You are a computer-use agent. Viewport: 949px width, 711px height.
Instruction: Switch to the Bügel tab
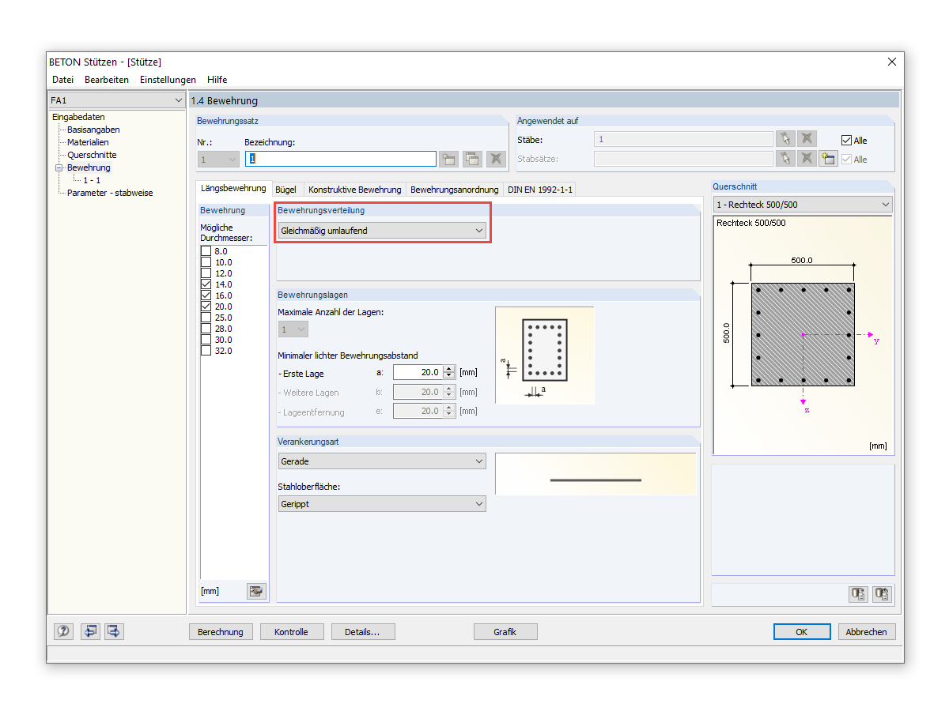pos(285,190)
